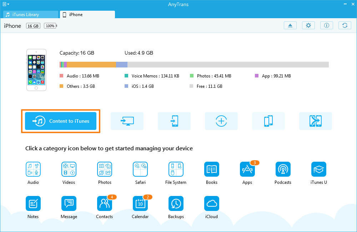
Task: Open the iCloud category
Action: click(x=212, y=203)
